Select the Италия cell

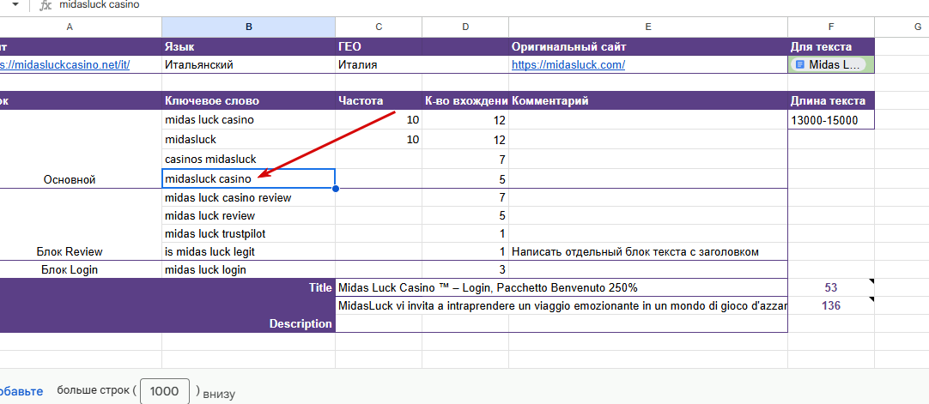379,65
